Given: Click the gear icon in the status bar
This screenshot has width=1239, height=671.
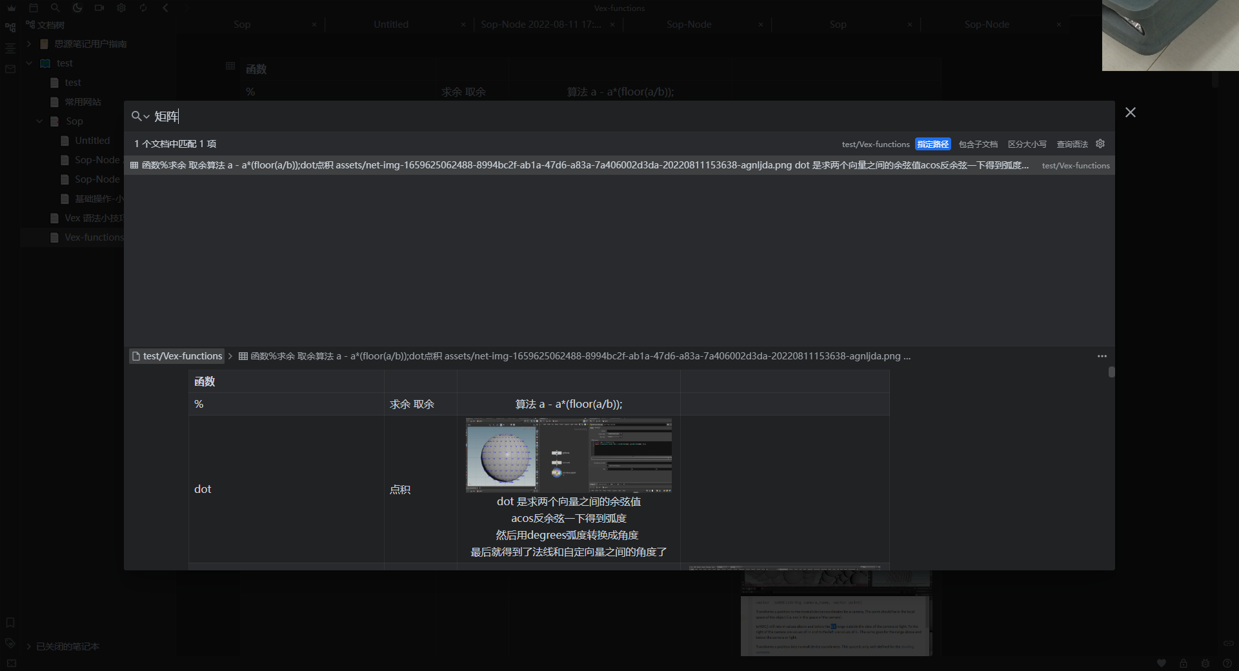Looking at the screenshot, I should click(1205, 663).
